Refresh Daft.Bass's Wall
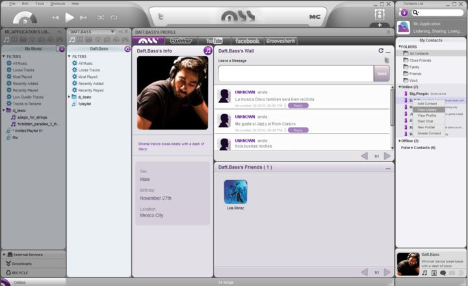The width and height of the screenshot is (468, 286). click(x=381, y=51)
